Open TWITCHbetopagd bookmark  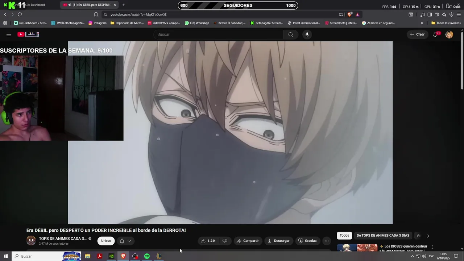68,23
